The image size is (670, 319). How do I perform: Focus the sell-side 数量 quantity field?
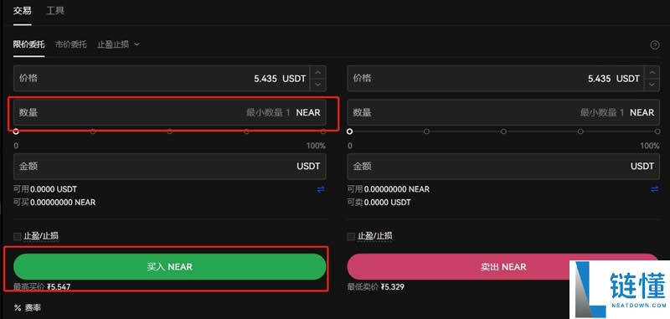click(x=503, y=113)
